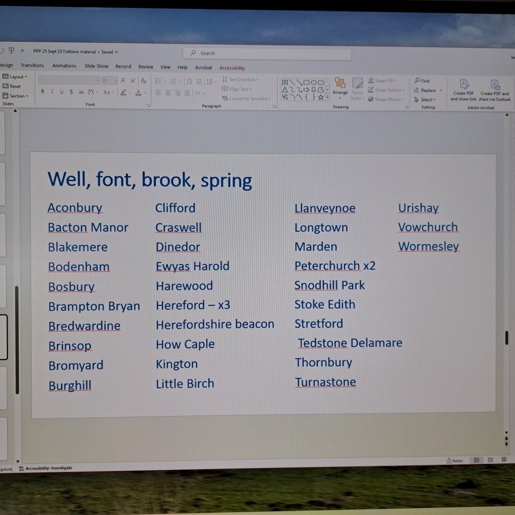Switch to Slide Sorter view in status bar
This screenshot has width=515, height=515.
point(490,460)
